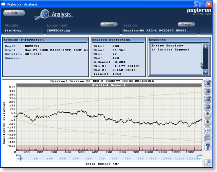Minimize the Psyleron Analysis window

(197, 4)
